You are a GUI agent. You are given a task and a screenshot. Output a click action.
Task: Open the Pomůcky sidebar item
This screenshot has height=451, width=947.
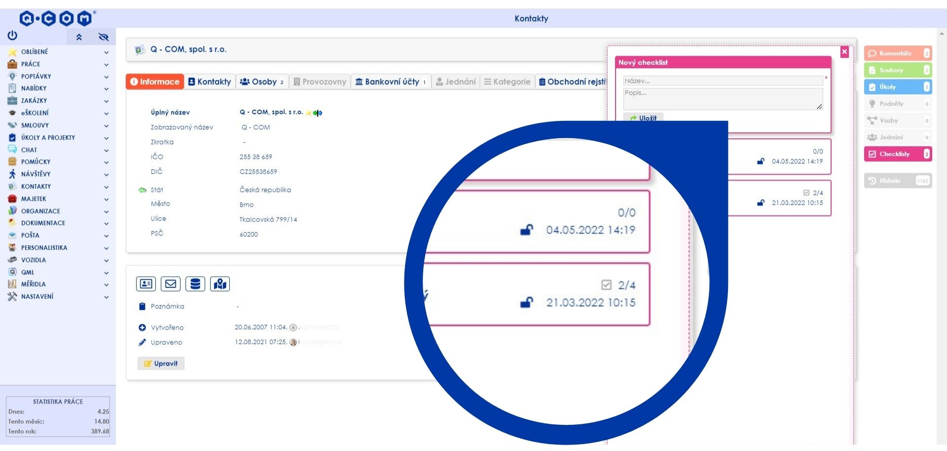pos(36,162)
